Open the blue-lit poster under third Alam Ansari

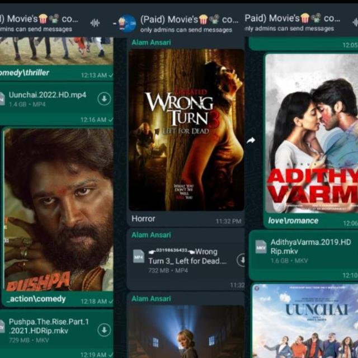(186, 332)
